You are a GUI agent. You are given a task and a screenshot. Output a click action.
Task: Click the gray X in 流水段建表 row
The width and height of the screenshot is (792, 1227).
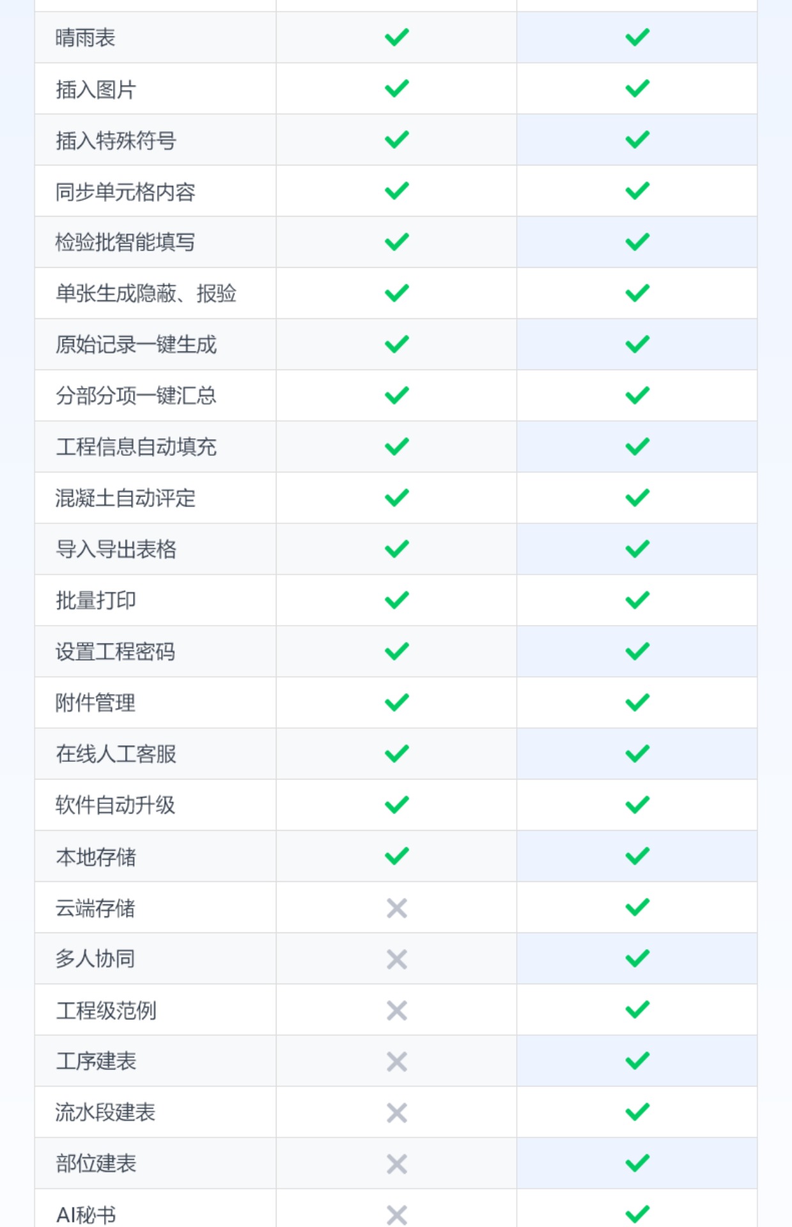[397, 1113]
